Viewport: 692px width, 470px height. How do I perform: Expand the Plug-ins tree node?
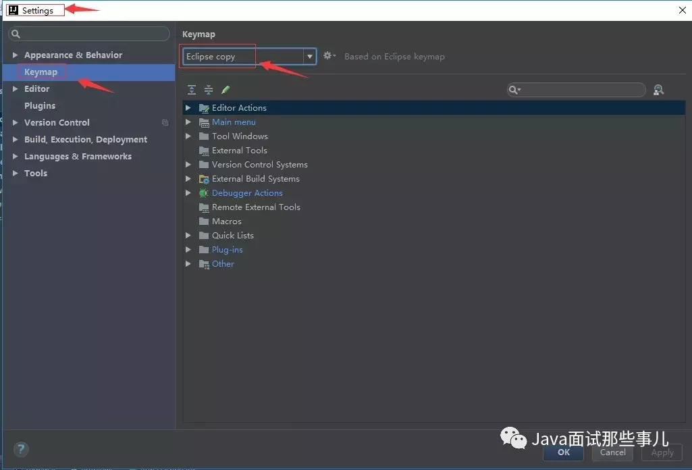[188, 249]
